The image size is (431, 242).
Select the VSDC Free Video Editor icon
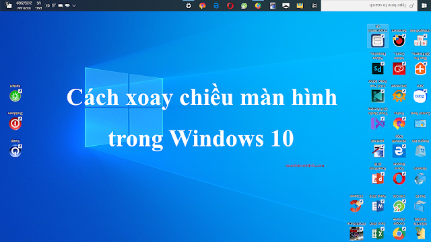[x=378, y=95]
